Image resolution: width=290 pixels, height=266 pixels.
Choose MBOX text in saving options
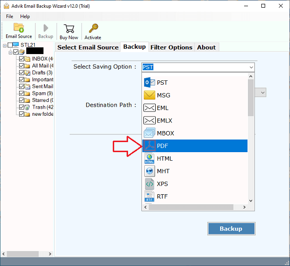165,133
